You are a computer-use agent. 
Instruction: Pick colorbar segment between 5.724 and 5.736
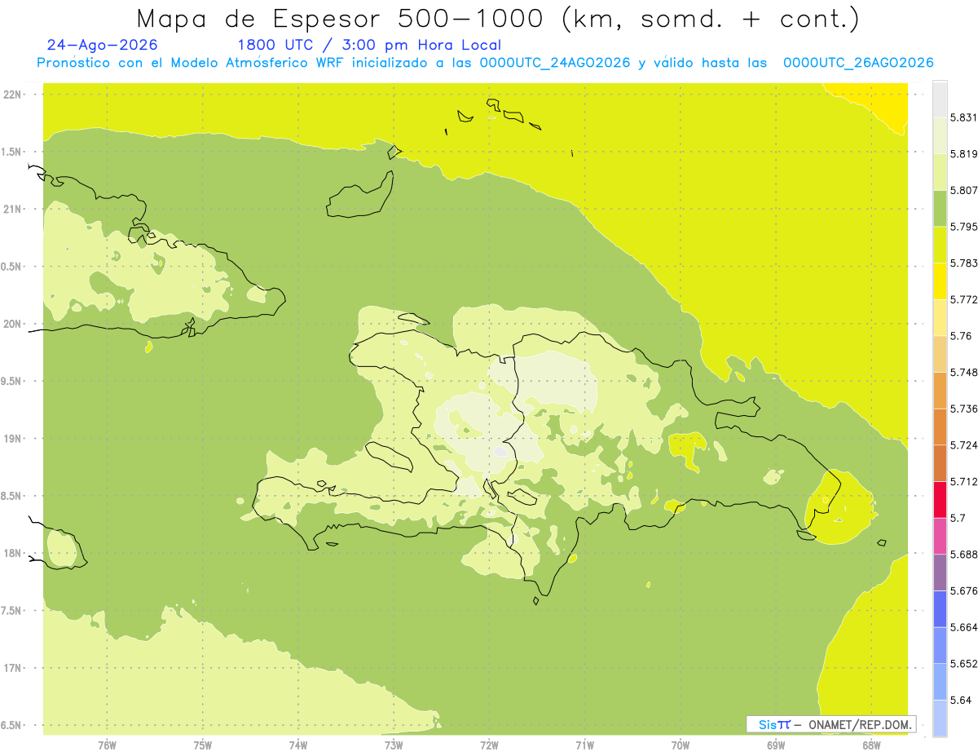click(x=940, y=427)
